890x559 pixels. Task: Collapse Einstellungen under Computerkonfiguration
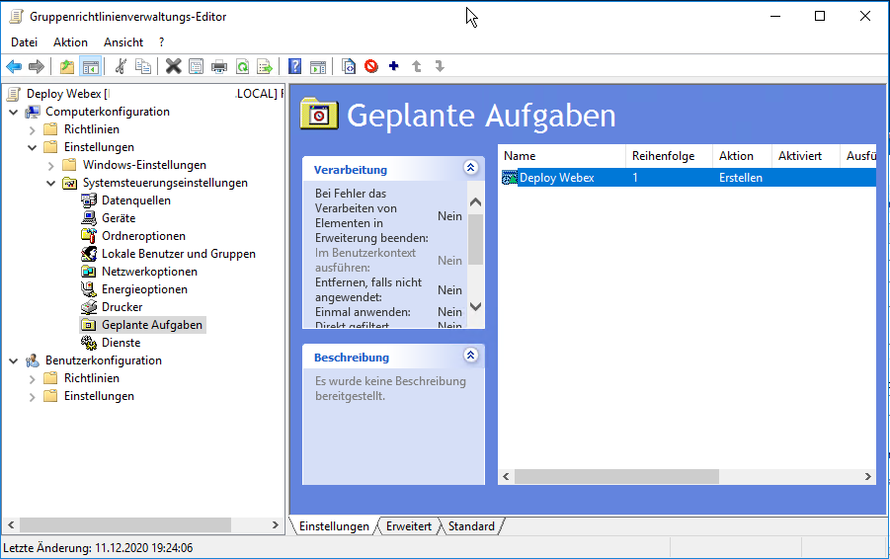pyautogui.click(x=33, y=147)
